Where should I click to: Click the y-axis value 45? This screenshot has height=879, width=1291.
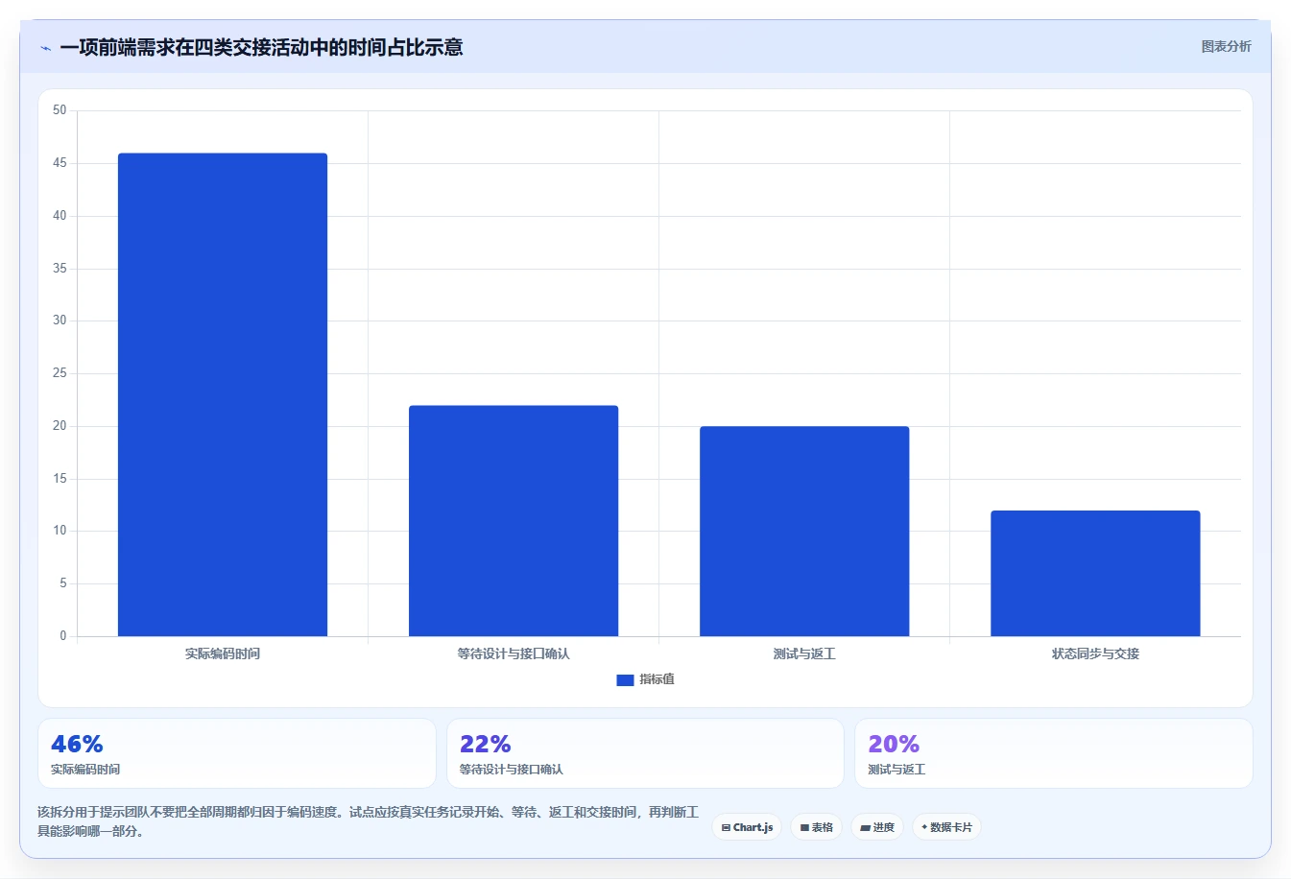tap(60, 163)
